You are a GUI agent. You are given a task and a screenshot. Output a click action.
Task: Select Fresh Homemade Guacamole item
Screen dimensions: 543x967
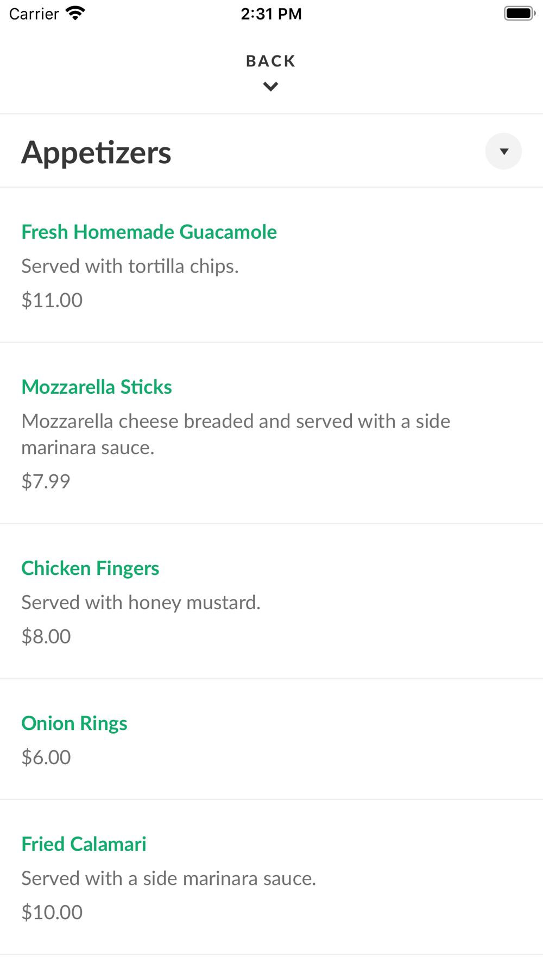149,232
